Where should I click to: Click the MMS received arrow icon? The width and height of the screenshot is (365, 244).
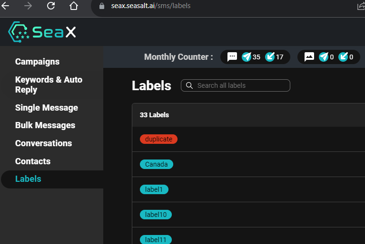(x=343, y=57)
